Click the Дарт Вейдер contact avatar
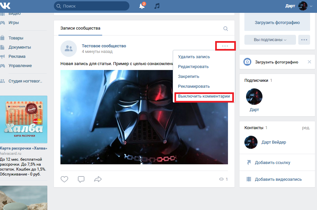 click(x=251, y=142)
